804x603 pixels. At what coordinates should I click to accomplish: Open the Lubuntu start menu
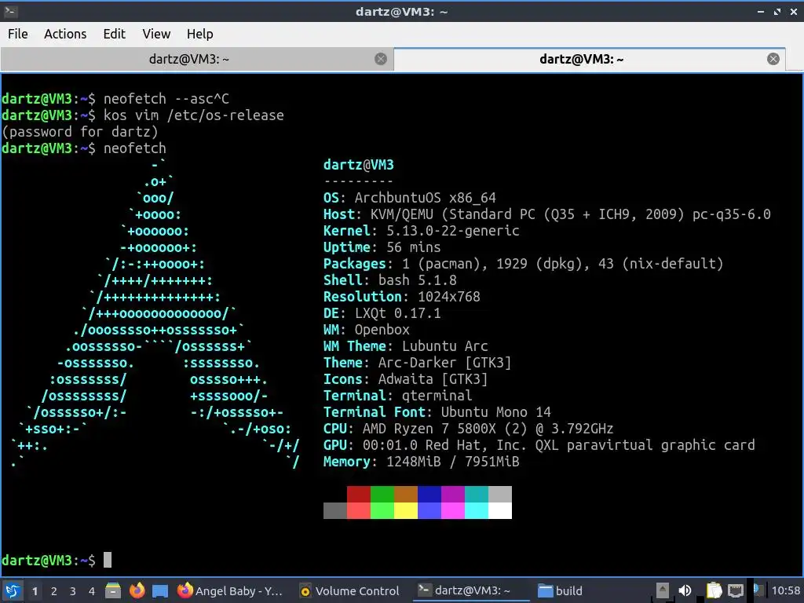click(x=13, y=590)
